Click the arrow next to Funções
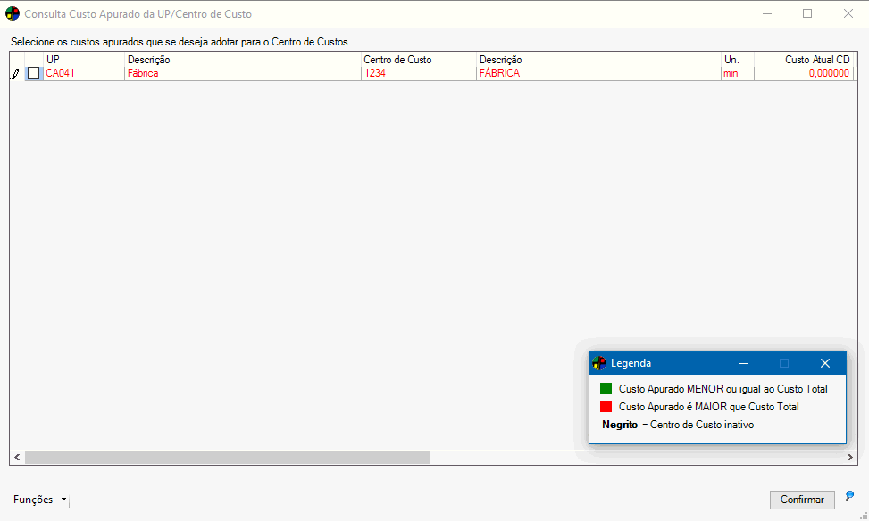The width and height of the screenshot is (869, 521). coord(63,500)
